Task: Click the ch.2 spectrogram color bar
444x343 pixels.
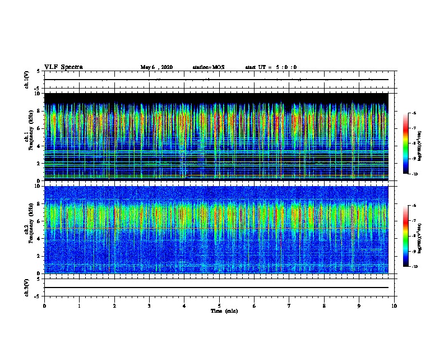Action: (405, 236)
